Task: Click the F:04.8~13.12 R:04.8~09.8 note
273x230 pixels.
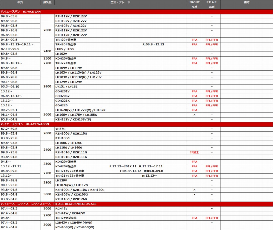Action: point(141,171)
